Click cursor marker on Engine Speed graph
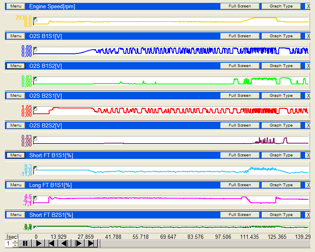The image size is (315, 252). coord(35,19)
